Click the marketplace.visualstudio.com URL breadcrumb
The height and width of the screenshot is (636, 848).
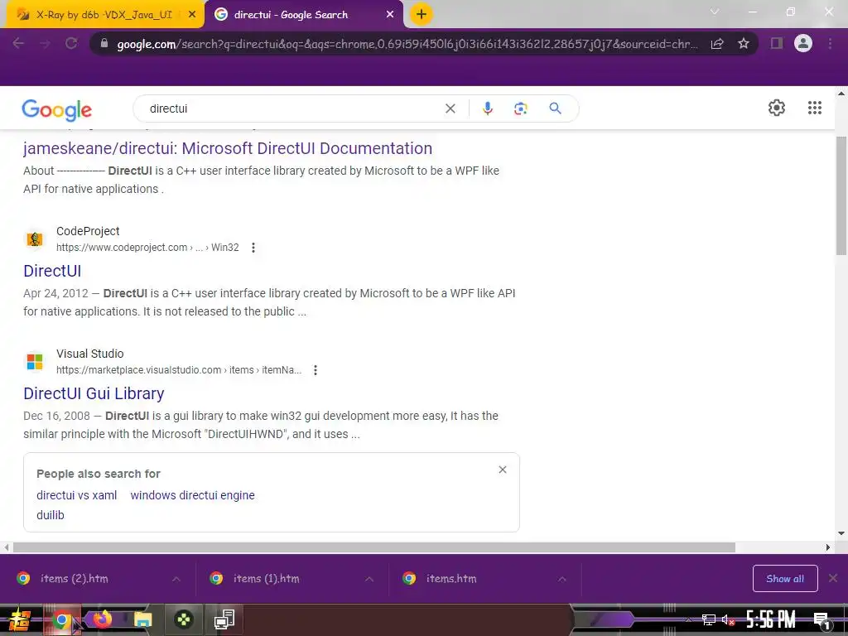(x=179, y=370)
